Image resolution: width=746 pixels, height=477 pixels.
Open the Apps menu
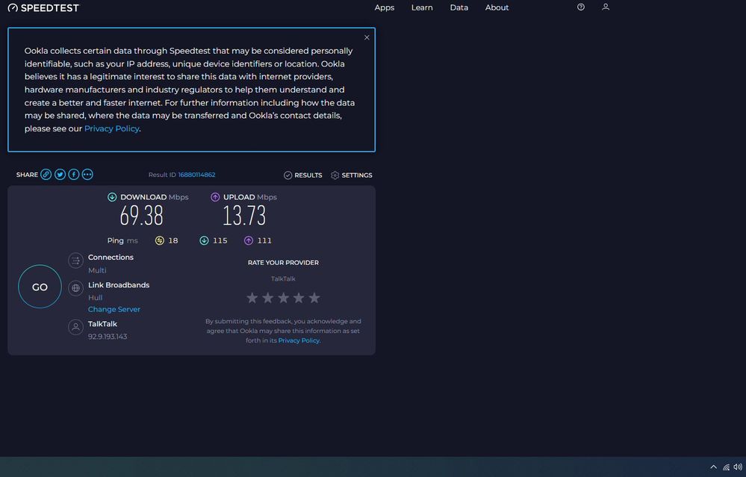384,7
